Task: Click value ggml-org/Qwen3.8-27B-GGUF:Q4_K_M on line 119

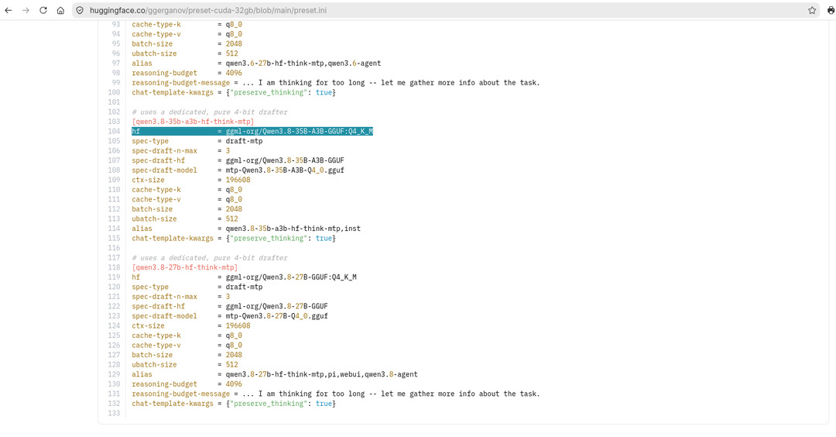Action: coord(291,277)
